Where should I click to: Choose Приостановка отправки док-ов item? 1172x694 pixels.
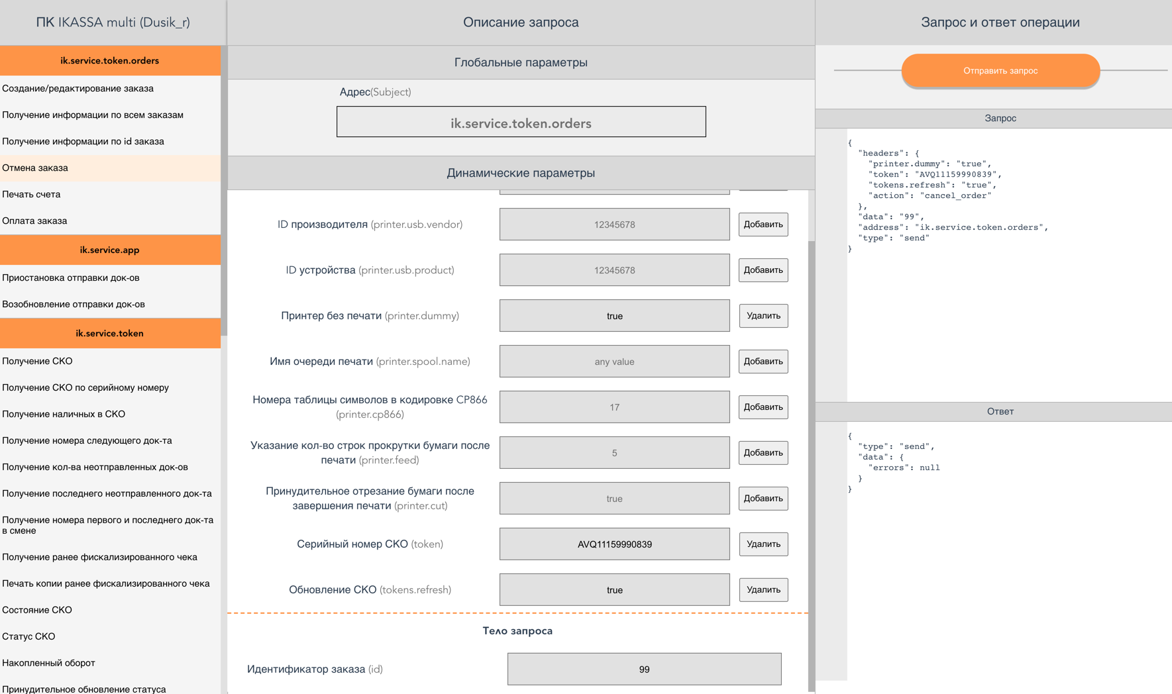(x=70, y=278)
